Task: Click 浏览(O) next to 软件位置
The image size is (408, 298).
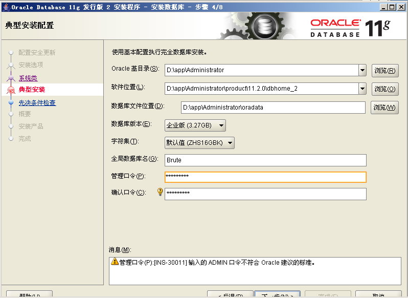Action: pyautogui.click(x=385, y=89)
